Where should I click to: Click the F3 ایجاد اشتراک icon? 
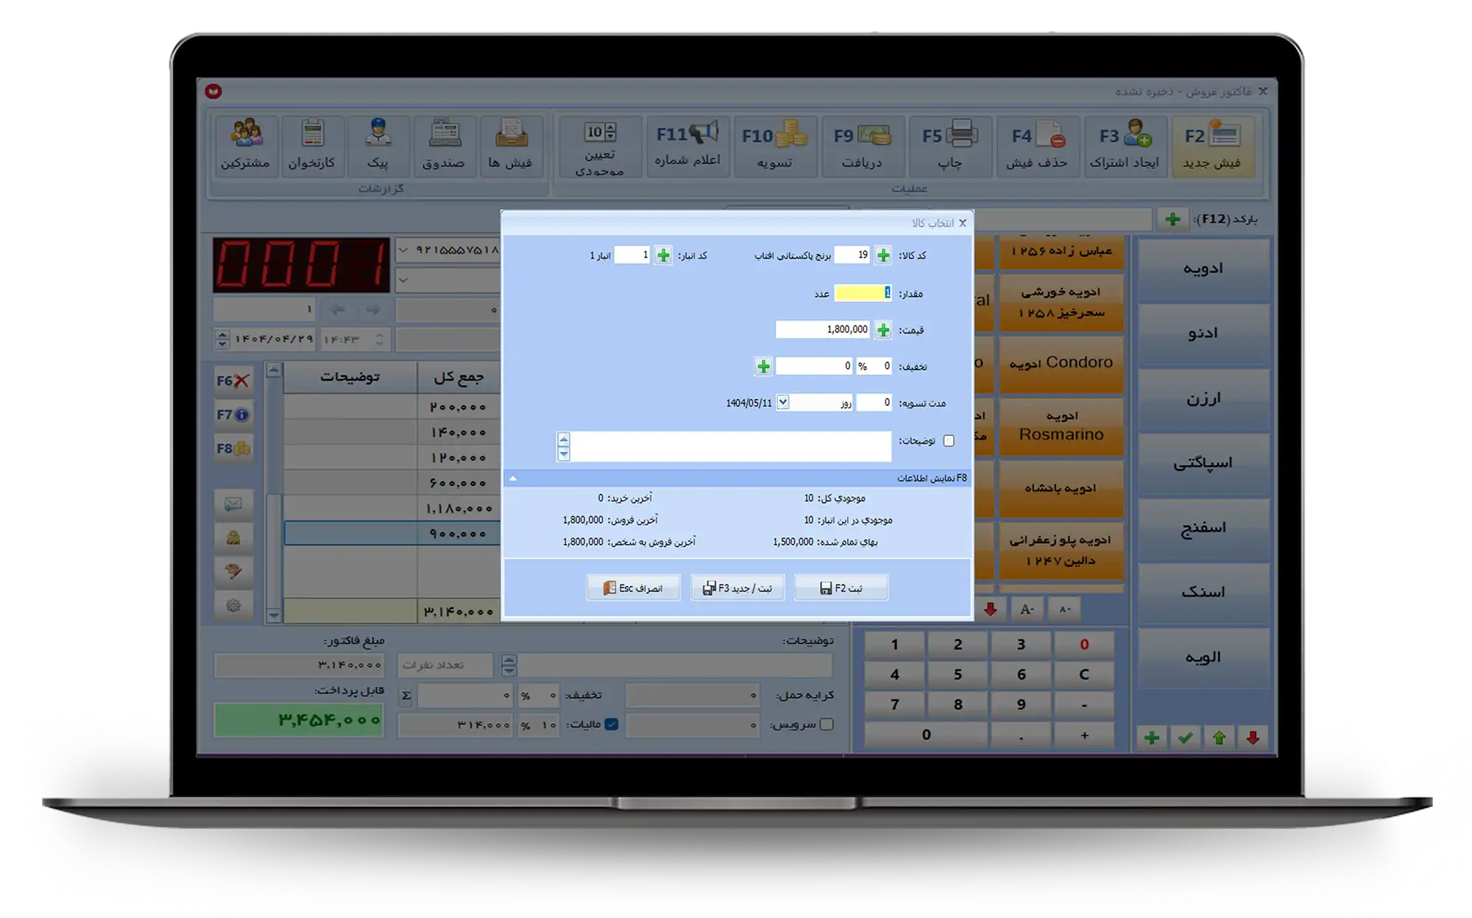click(x=1124, y=146)
